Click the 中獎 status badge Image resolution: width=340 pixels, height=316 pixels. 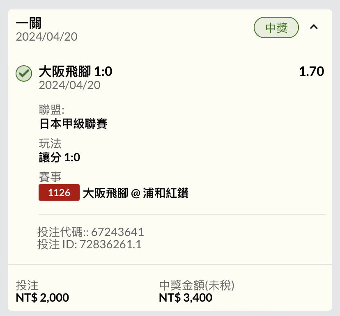pyautogui.click(x=276, y=27)
